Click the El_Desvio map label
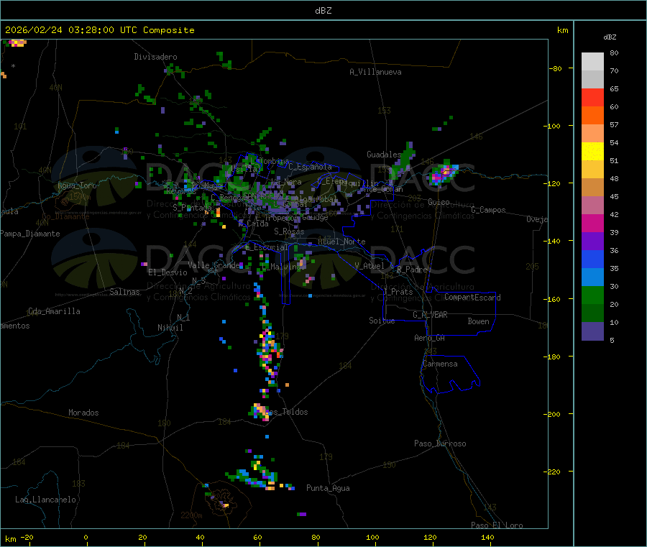Screen dimensions: 647x547 (x=168, y=272)
